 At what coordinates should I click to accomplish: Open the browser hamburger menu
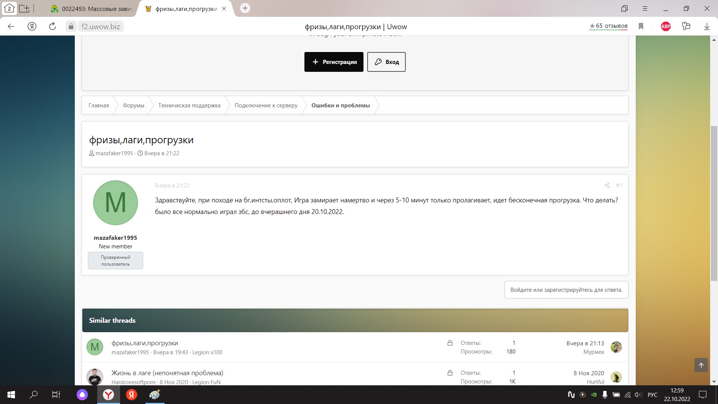point(645,9)
